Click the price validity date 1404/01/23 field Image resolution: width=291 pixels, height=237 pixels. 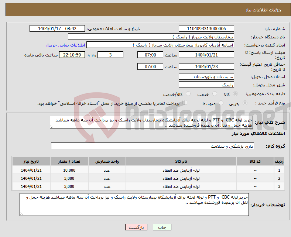click(x=206, y=66)
